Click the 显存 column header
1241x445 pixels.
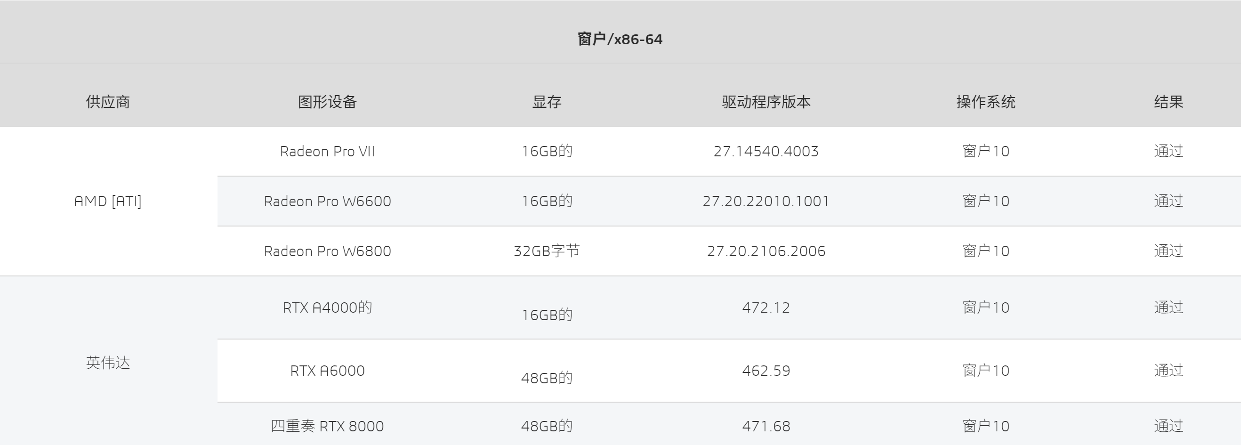(546, 102)
